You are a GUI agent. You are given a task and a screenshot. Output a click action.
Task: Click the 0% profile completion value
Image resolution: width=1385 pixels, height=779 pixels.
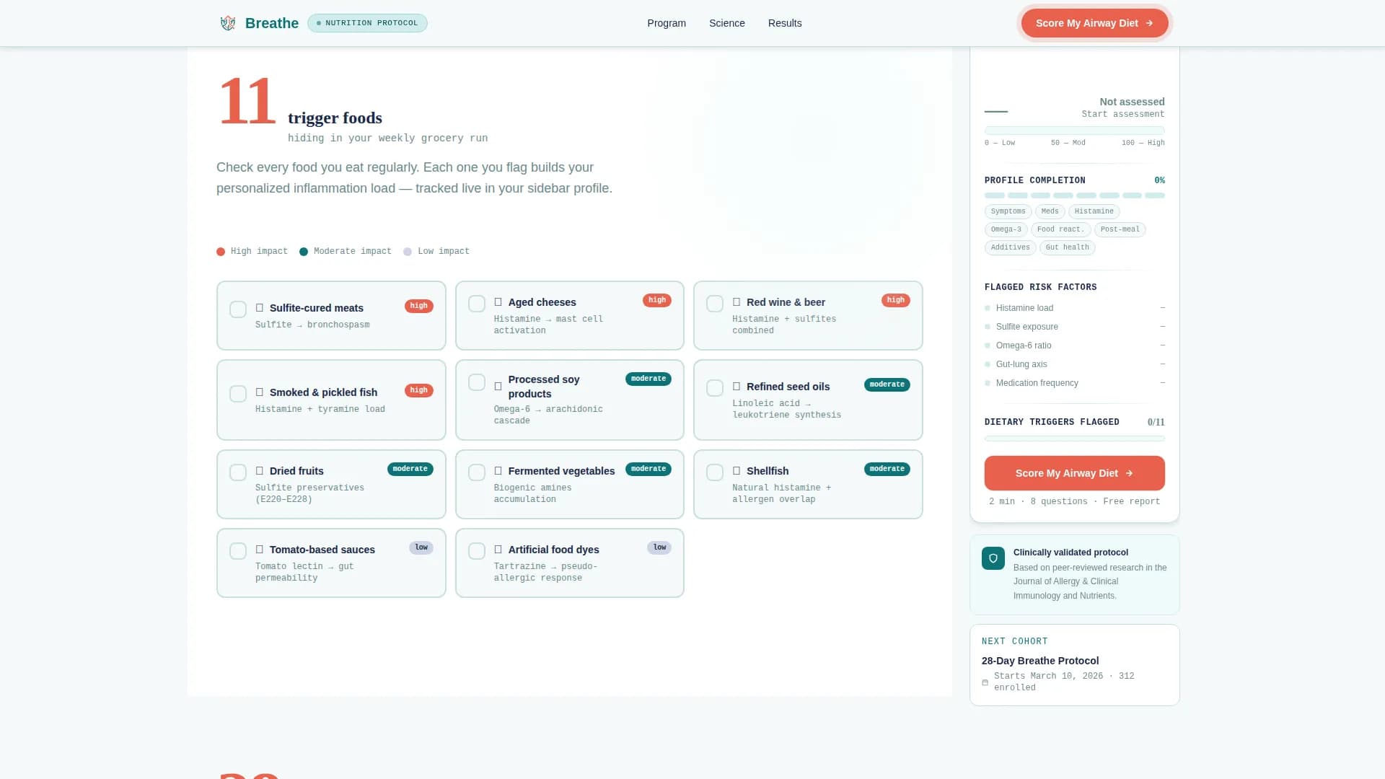[x=1159, y=180]
